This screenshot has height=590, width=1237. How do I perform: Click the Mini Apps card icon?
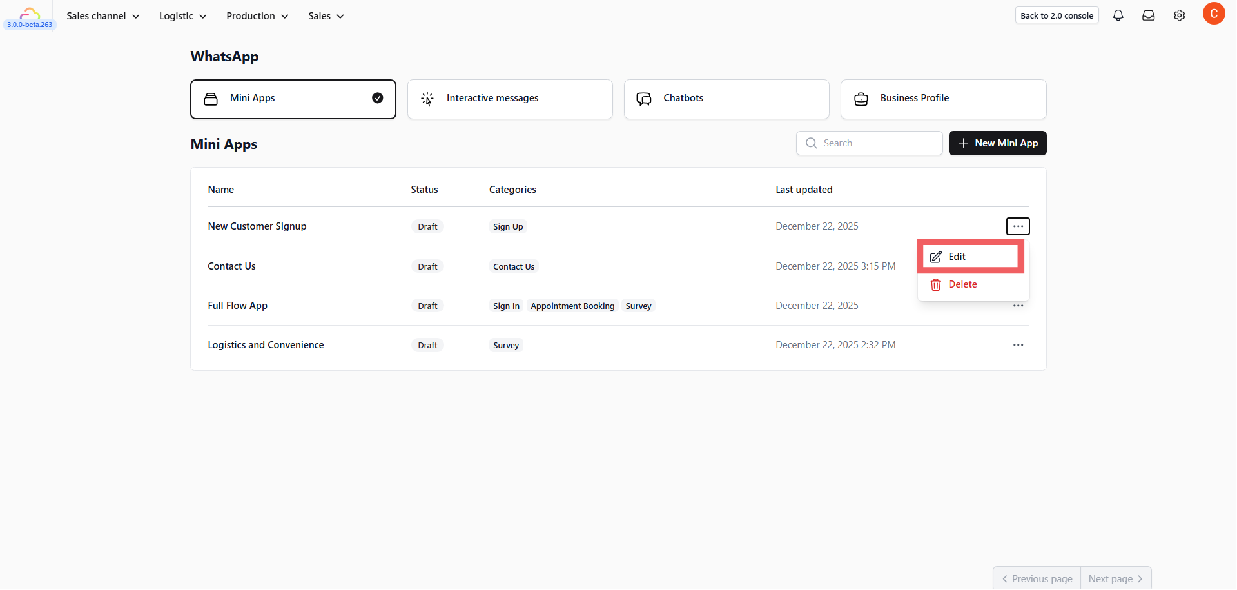pyautogui.click(x=211, y=99)
